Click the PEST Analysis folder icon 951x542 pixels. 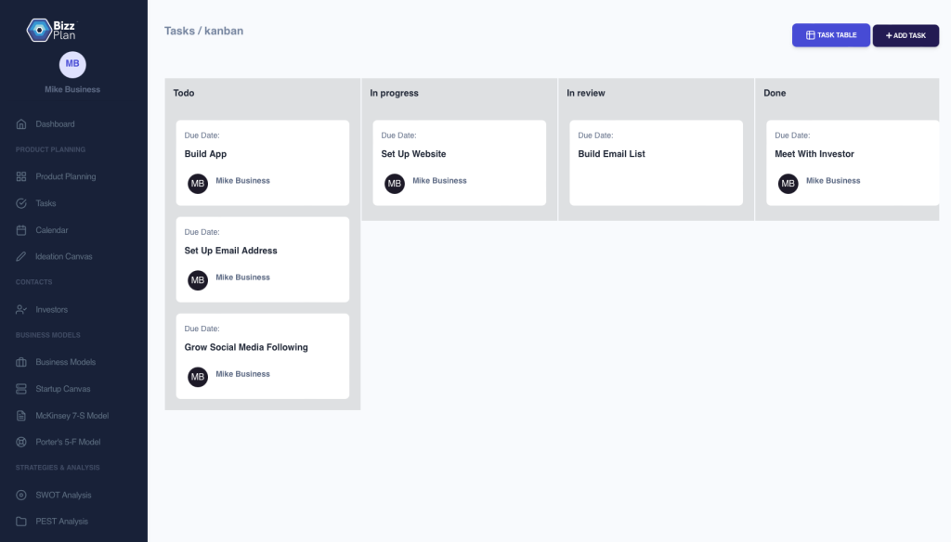(x=21, y=522)
